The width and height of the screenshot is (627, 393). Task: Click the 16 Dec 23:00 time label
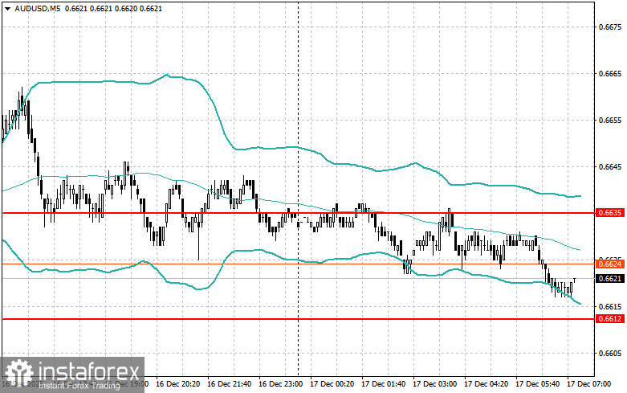pyautogui.click(x=280, y=384)
